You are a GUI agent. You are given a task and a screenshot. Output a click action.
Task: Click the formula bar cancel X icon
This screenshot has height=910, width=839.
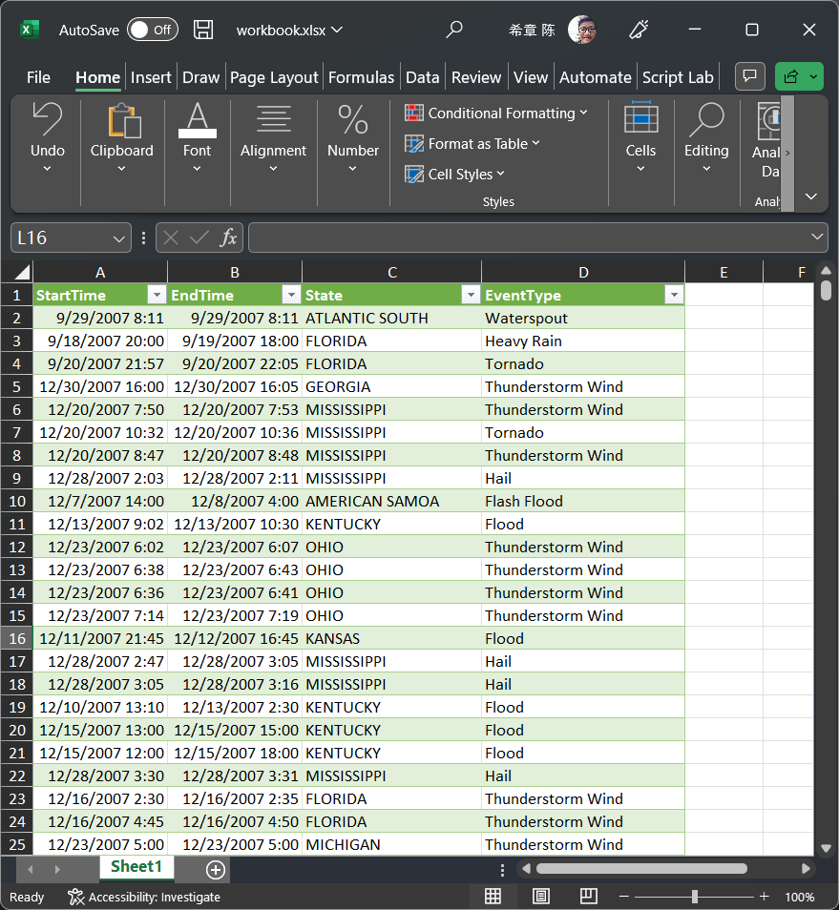171,238
